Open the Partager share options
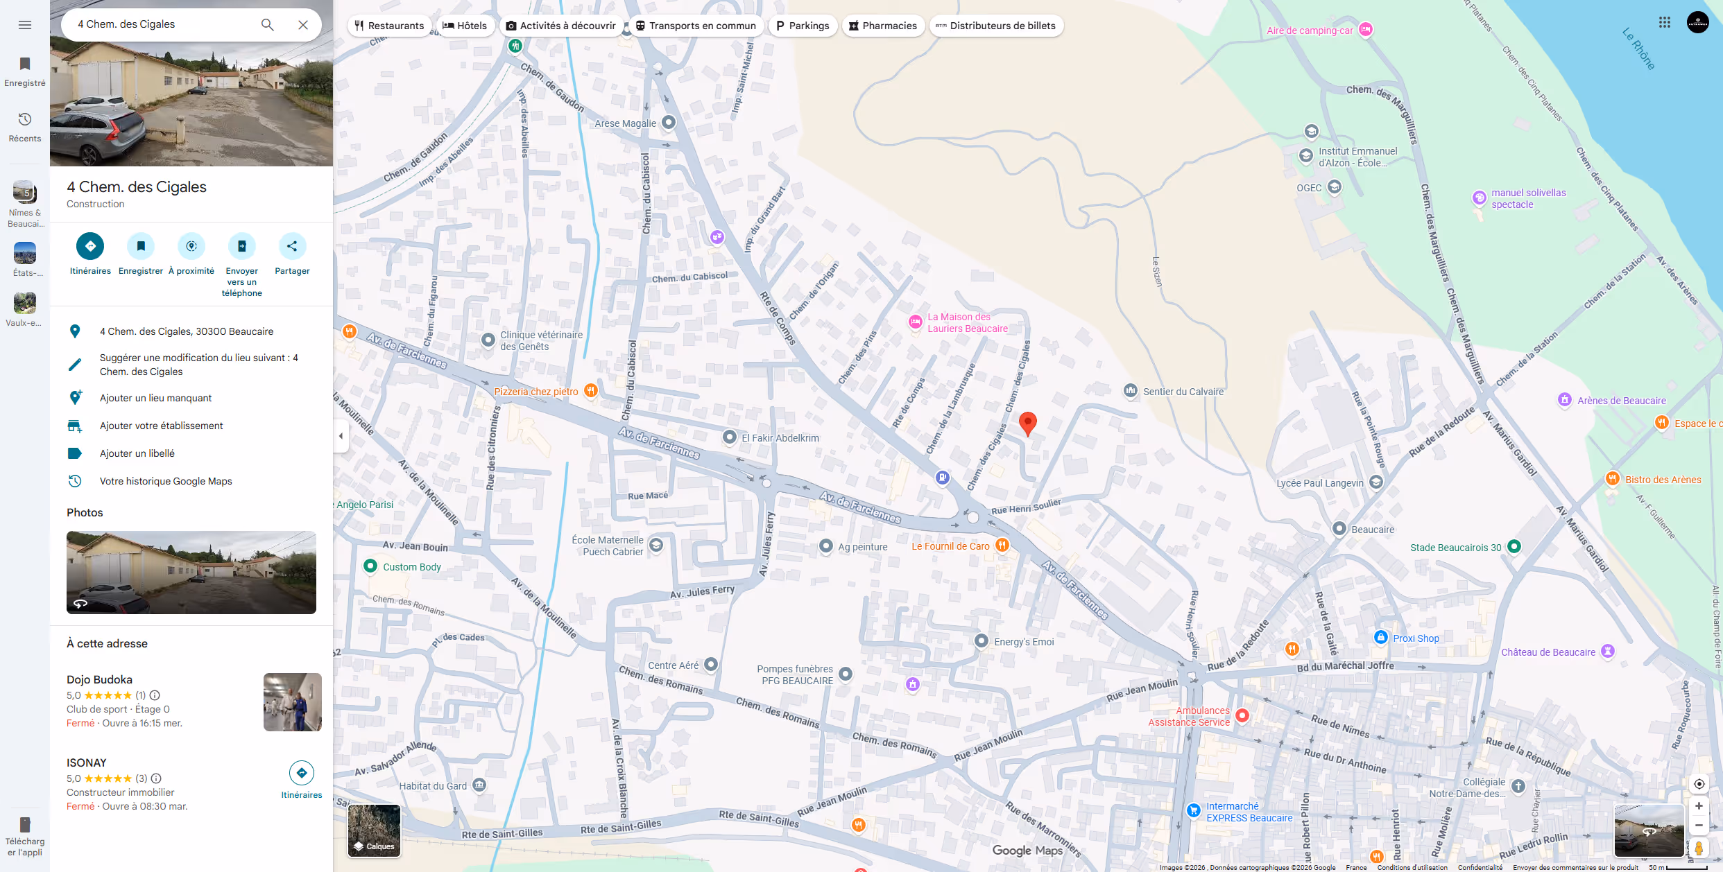The width and height of the screenshot is (1723, 872). (291, 246)
